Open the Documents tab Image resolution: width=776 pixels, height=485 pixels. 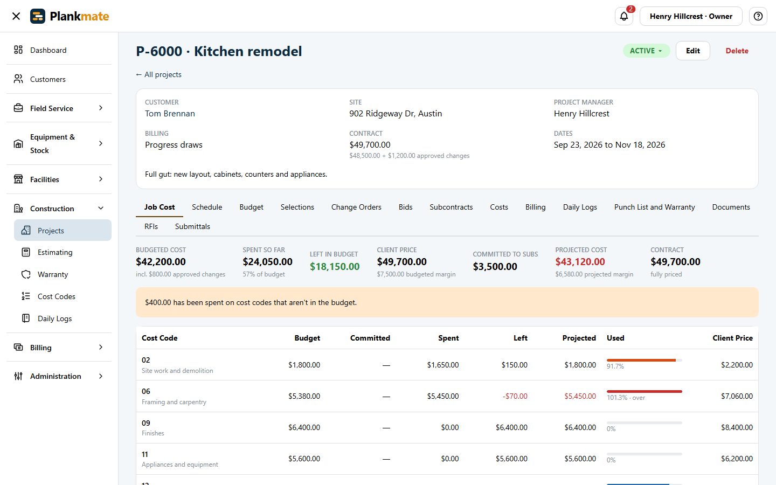731,207
